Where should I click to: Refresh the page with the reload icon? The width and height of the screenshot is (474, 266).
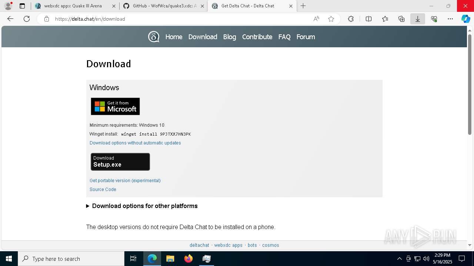27,19
